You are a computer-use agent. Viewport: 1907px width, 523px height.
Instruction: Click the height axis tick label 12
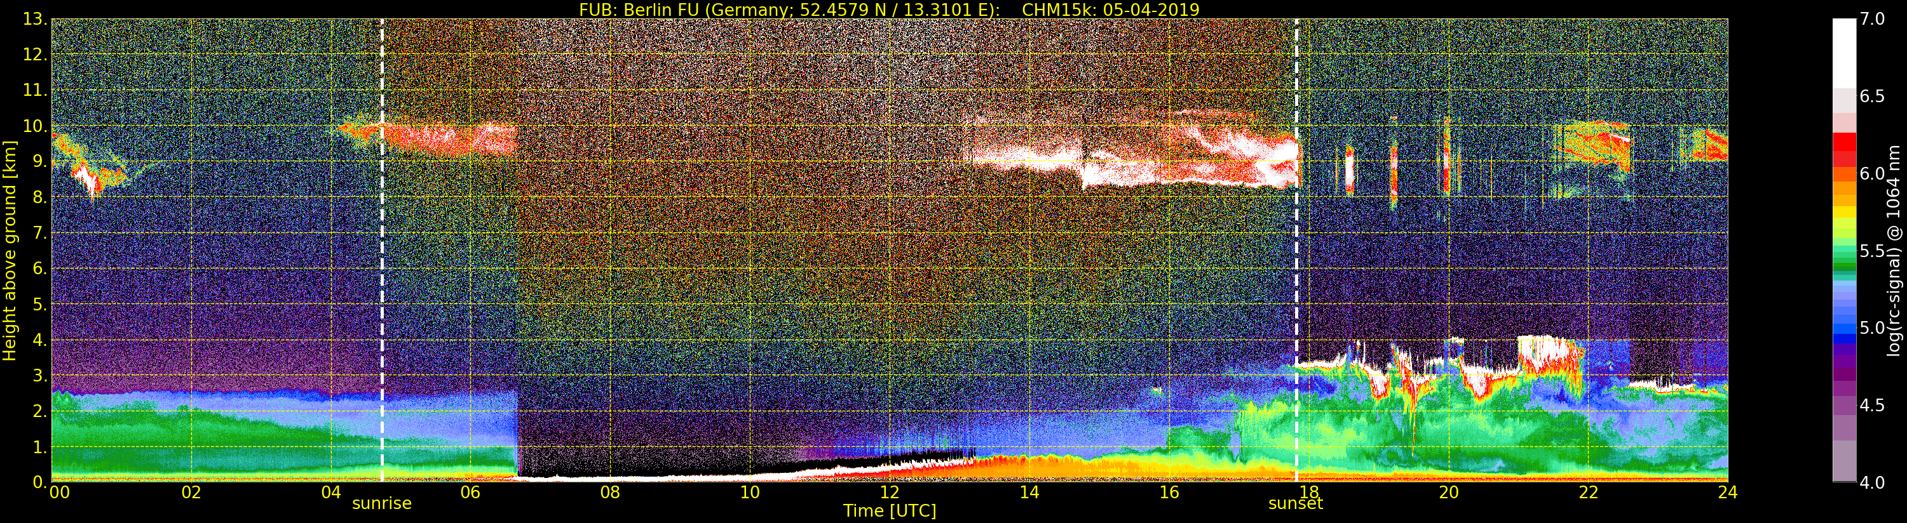tap(35, 55)
